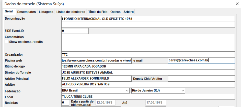Open the Listagens tab

(47, 12)
